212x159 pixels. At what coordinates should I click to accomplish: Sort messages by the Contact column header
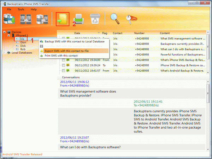pyautogui.click(x=118, y=33)
